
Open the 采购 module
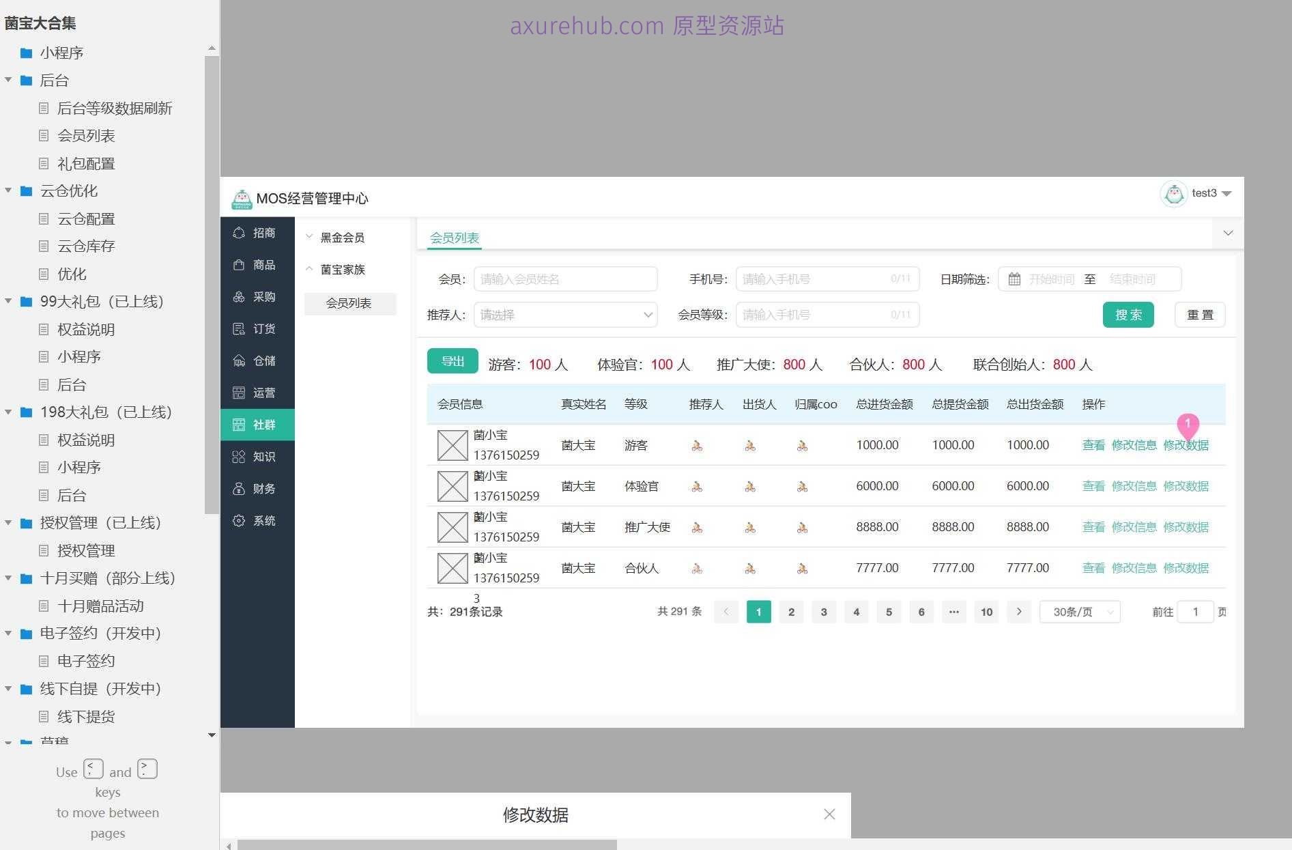[x=257, y=296]
